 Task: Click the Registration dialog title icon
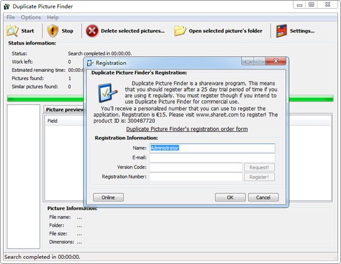[90, 63]
